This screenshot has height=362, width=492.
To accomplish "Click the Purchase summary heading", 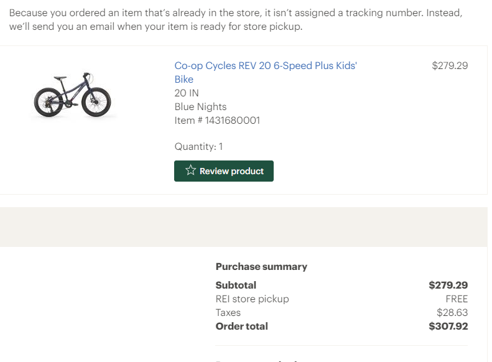I will click(x=261, y=267).
